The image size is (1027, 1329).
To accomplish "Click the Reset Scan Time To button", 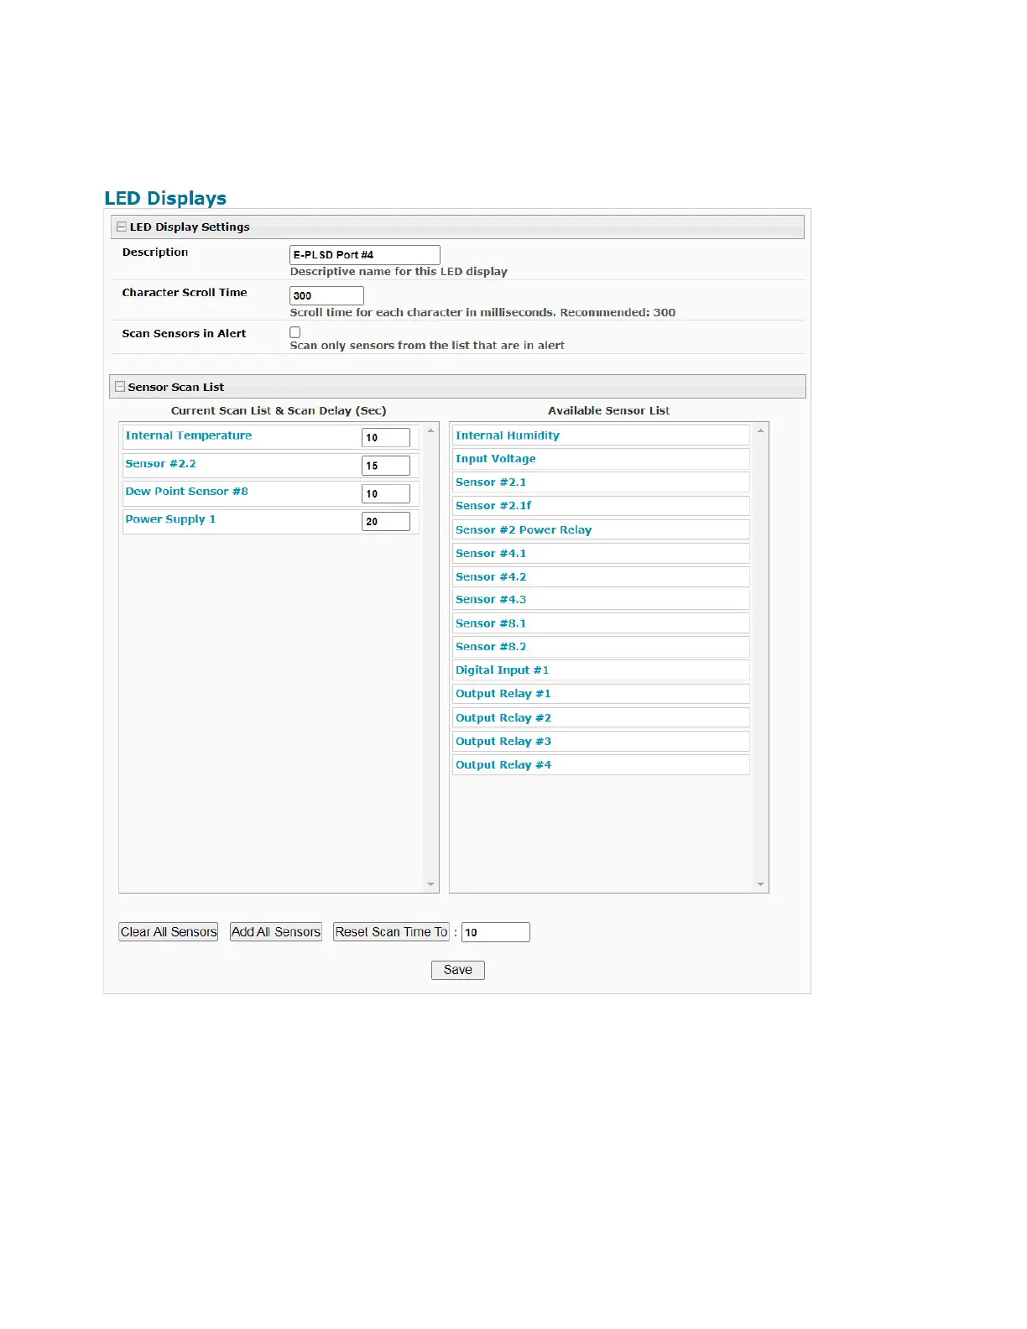I will tap(391, 931).
